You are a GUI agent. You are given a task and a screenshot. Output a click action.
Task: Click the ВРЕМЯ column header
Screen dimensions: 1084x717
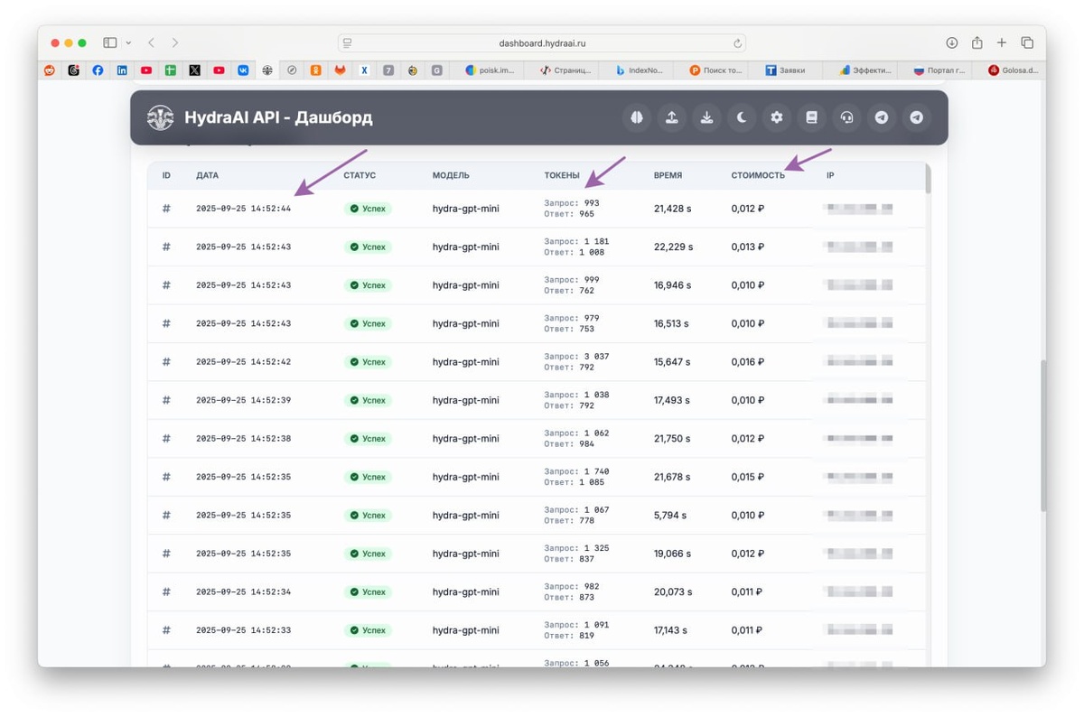(x=668, y=175)
